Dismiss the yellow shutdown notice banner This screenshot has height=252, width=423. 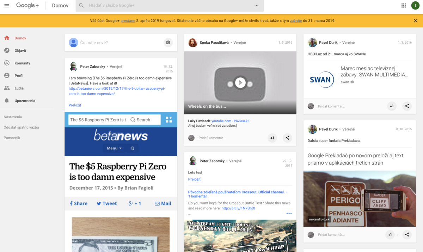pos(416,21)
